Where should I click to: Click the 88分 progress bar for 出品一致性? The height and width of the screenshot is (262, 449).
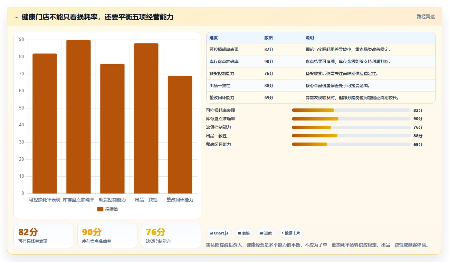(351, 136)
